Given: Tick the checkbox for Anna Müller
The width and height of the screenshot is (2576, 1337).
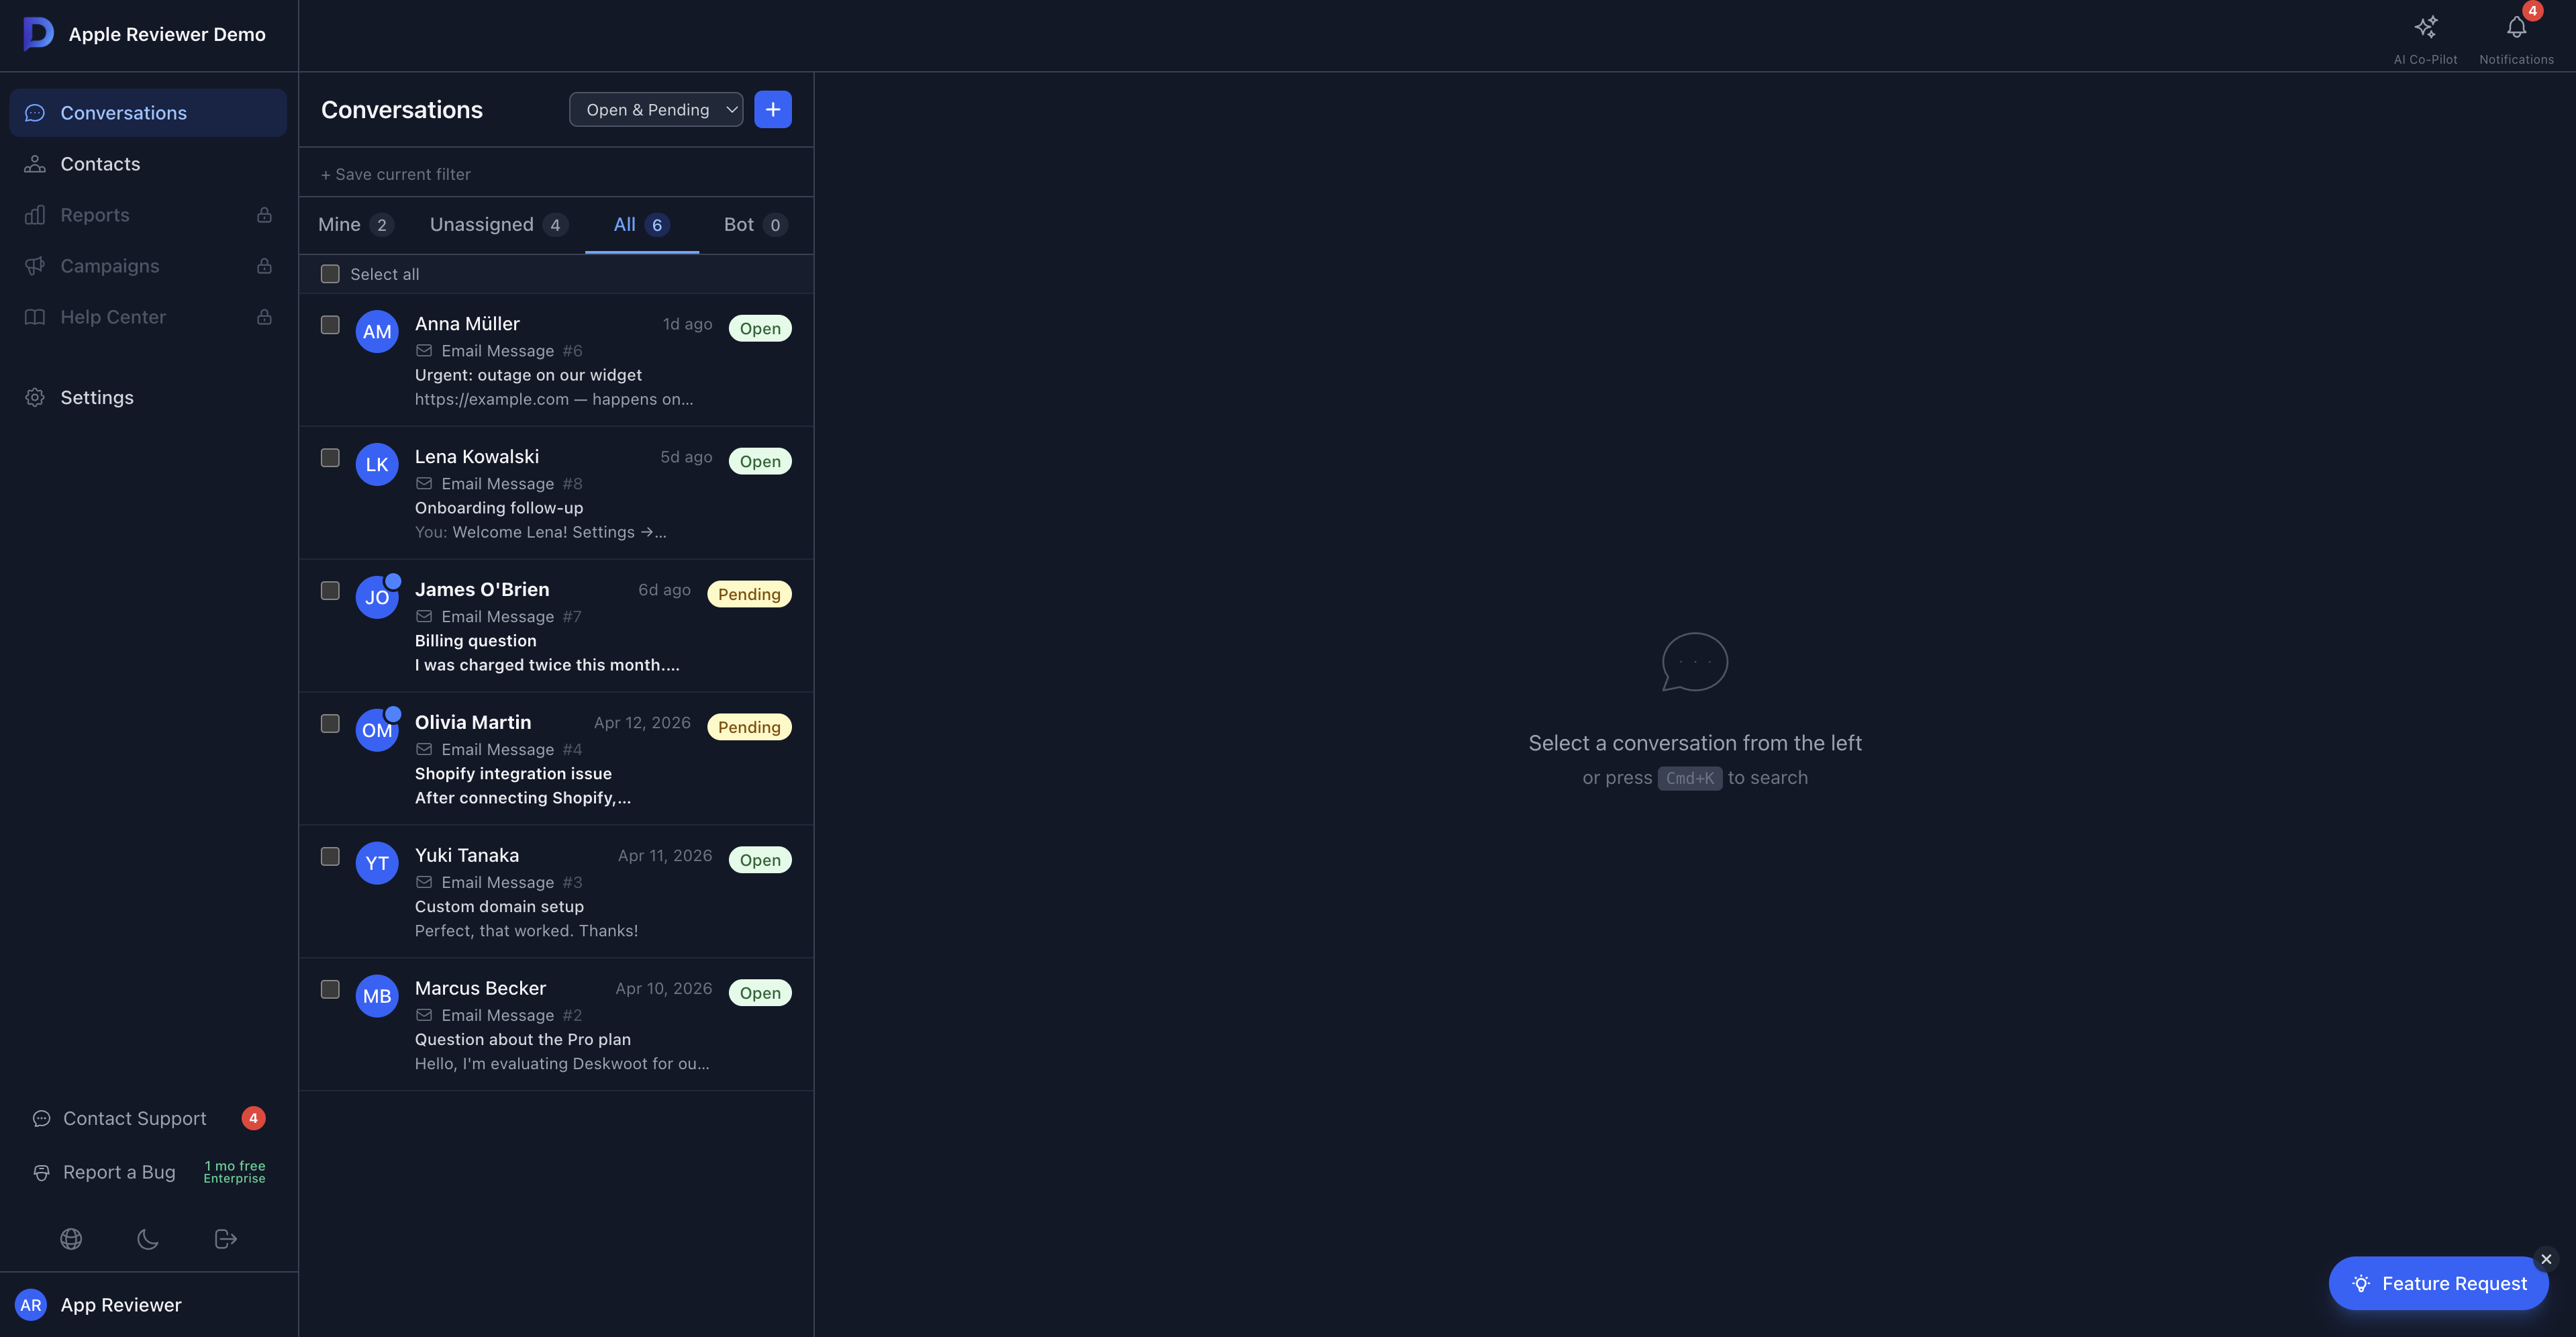Looking at the screenshot, I should point(330,325).
